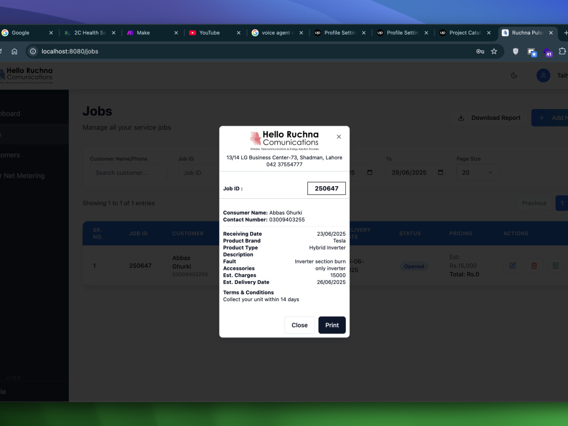
Task: Switch to the 2C Health tab
Action: pyautogui.click(x=90, y=32)
